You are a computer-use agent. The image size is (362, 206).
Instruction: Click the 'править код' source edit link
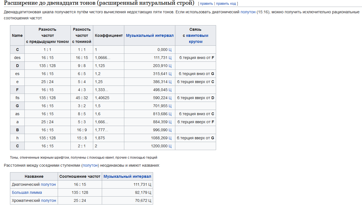[226, 4]
